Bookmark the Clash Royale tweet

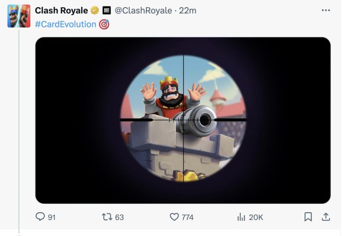click(308, 217)
